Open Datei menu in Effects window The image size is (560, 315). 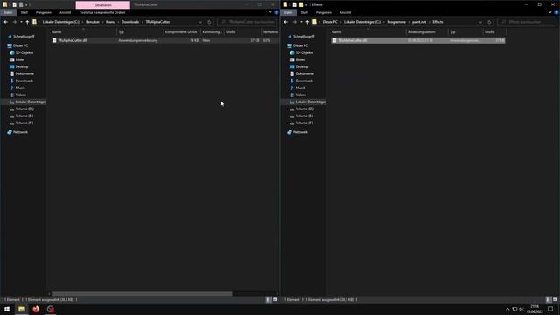(x=288, y=12)
